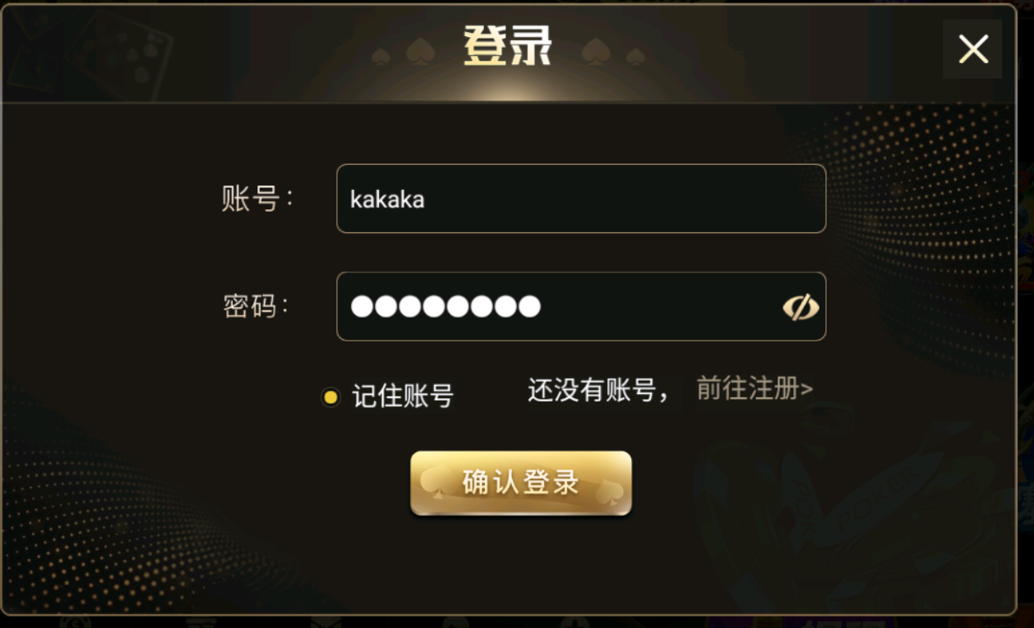Click the 账号 input field containing kakaka

point(580,199)
